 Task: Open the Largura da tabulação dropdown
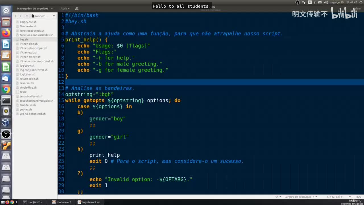pos(301,197)
